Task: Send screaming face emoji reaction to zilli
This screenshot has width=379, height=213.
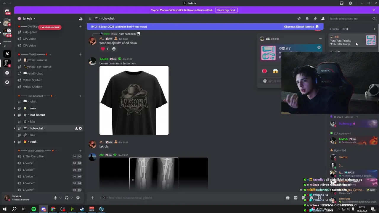Action: (275, 71)
